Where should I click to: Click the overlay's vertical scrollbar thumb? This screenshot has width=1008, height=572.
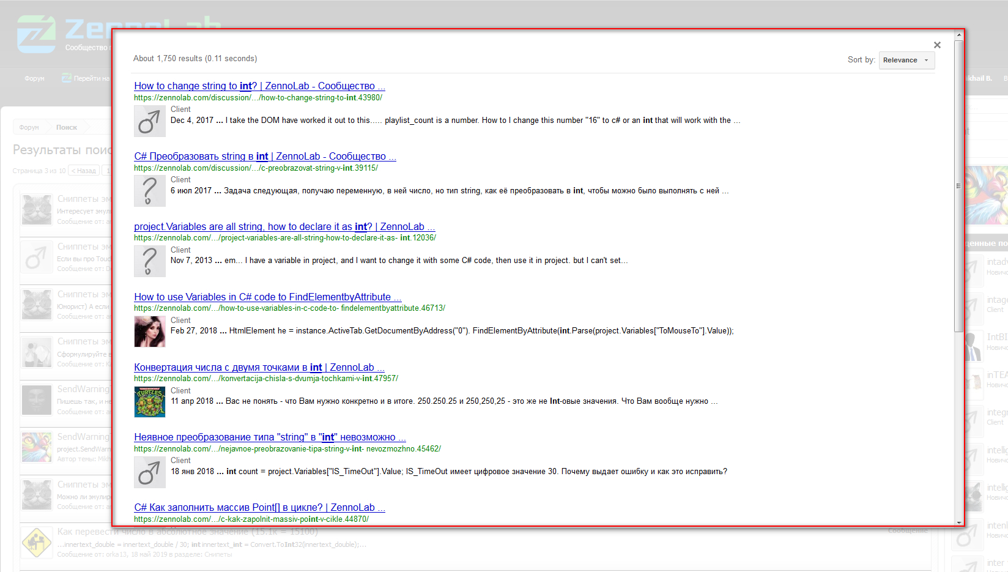[958, 186]
